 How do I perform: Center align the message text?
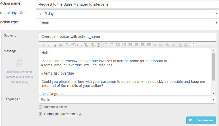click(136, 45)
